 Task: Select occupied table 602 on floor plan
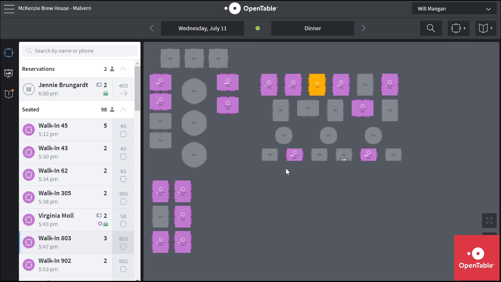pos(362,108)
